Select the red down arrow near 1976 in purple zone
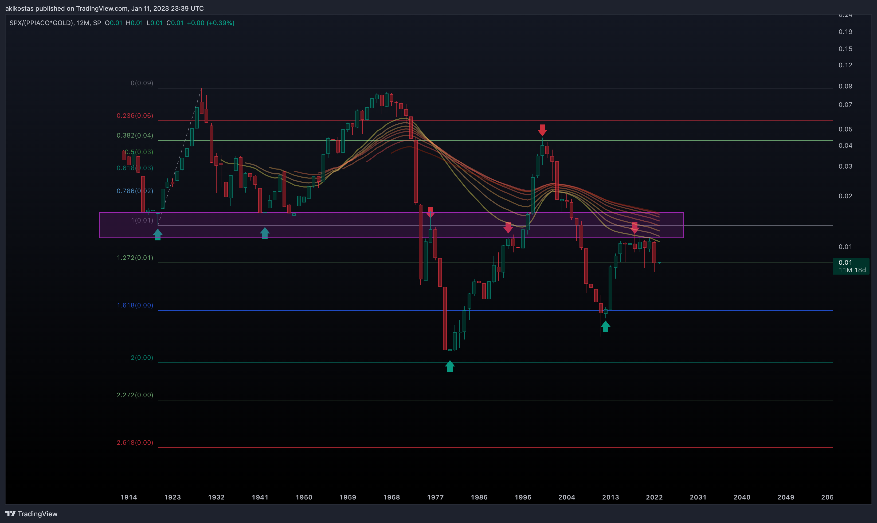Viewport: 877px width, 523px height. 430,213
